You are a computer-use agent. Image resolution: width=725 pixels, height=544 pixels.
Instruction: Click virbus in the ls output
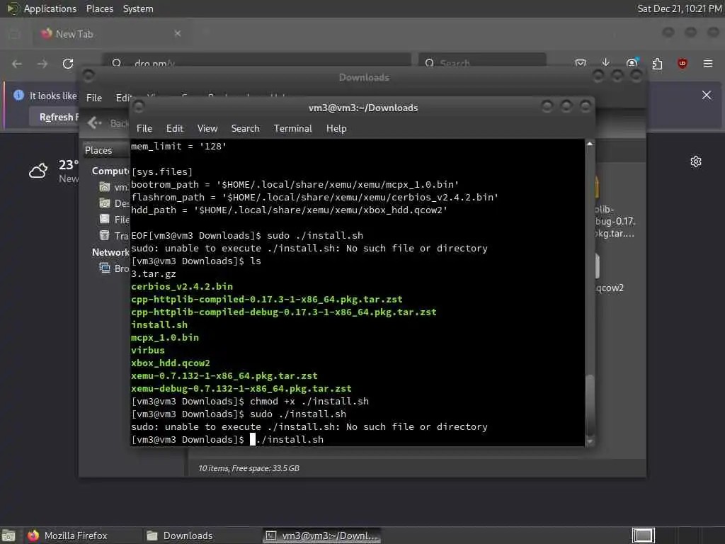click(147, 350)
